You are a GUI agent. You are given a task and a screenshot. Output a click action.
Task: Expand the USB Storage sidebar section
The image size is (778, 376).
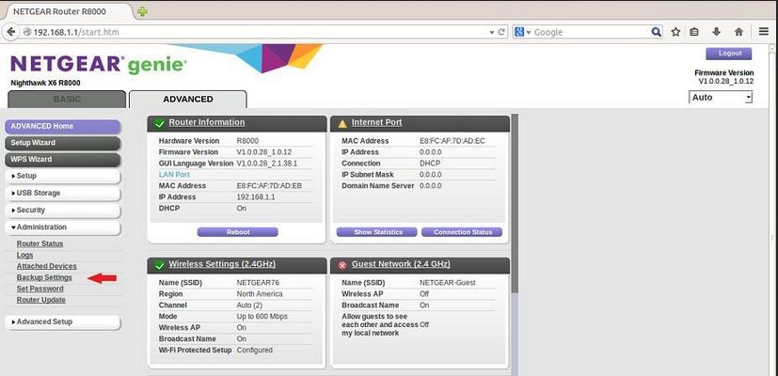(x=62, y=194)
